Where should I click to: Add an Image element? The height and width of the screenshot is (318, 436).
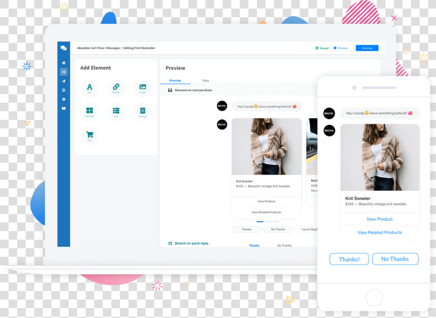[x=143, y=88]
